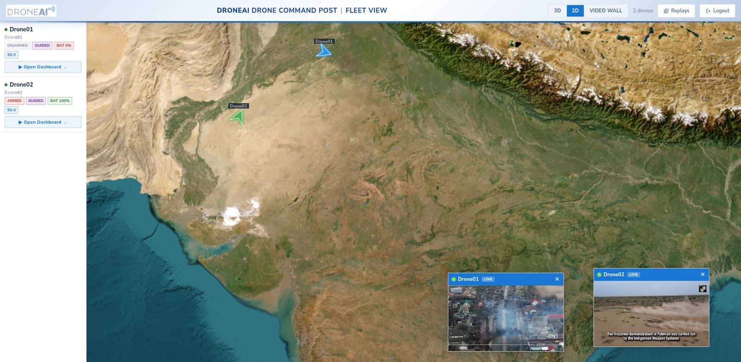The height and width of the screenshot is (362, 741).
Task: Click the overlay icon in Drone02 video
Action: [703, 289]
